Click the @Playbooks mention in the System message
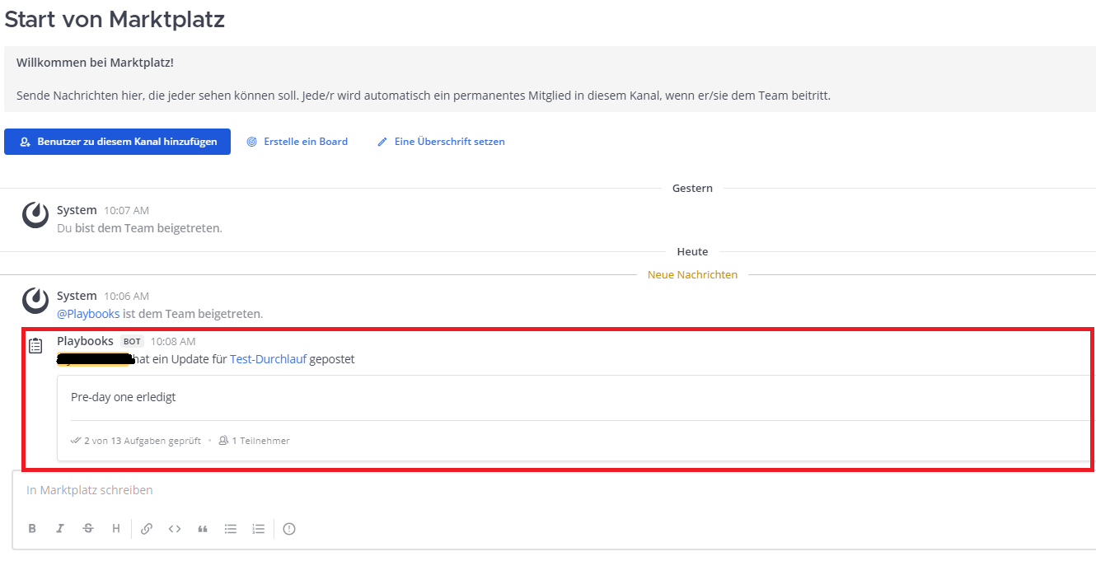 coord(88,314)
